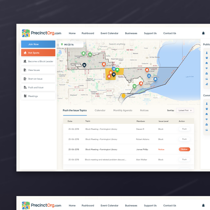Click the blue Join Now button
The height and width of the screenshot is (210, 210).
pyautogui.click(x=38, y=44)
